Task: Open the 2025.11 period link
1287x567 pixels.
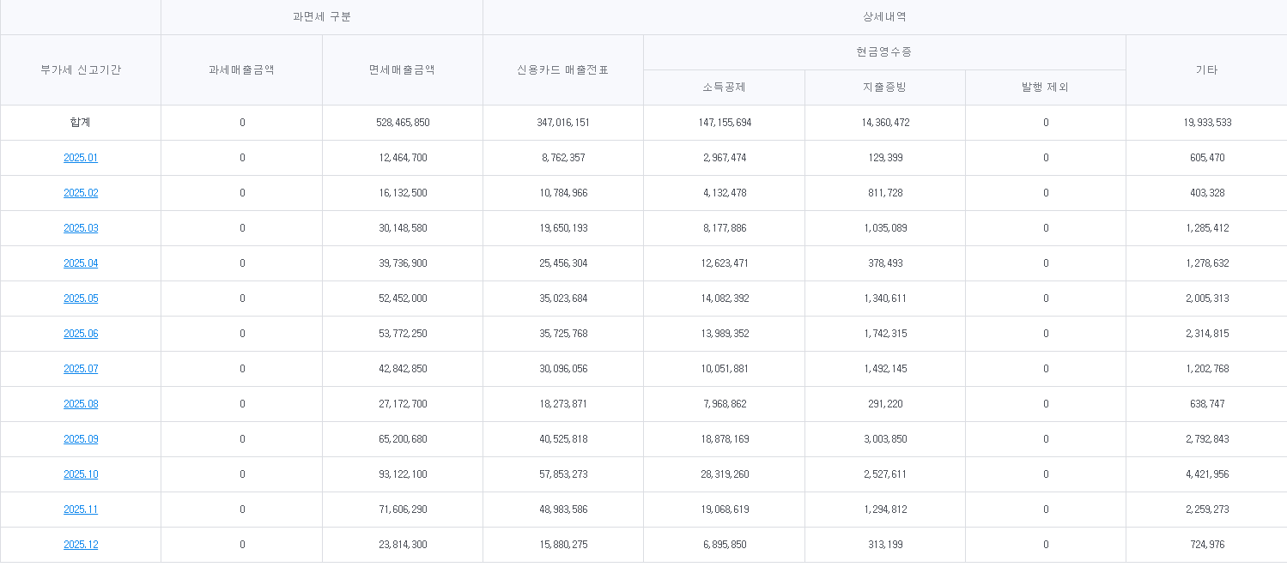Action: point(81,510)
